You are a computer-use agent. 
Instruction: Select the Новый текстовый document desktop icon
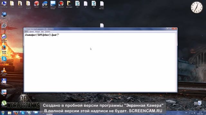[102, 5]
